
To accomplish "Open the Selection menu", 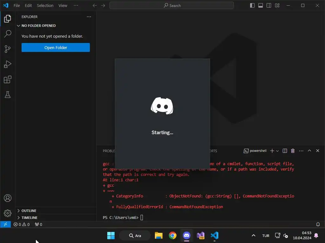I will click(x=45, y=6).
